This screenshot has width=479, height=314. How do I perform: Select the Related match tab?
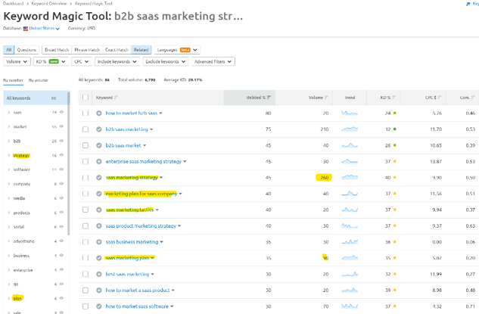[x=141, y=50]
